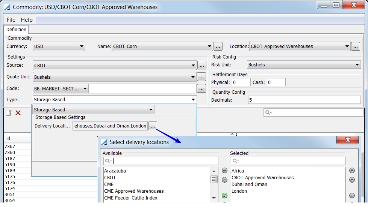
Task: Select the Definition tab
Action: [16, 30]
